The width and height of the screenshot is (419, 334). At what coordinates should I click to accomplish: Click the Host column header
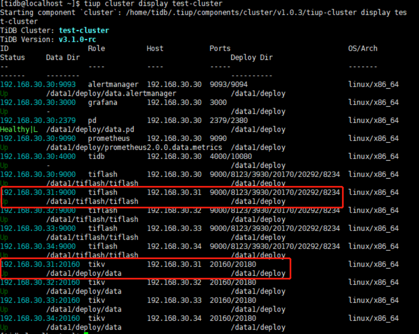pos(155,48)
